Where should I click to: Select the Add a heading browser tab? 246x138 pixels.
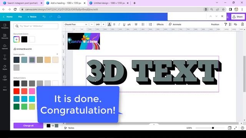[x=66, y=3]
